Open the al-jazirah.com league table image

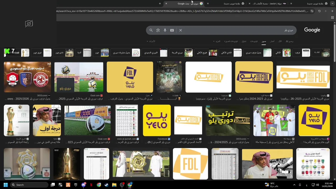127,120
